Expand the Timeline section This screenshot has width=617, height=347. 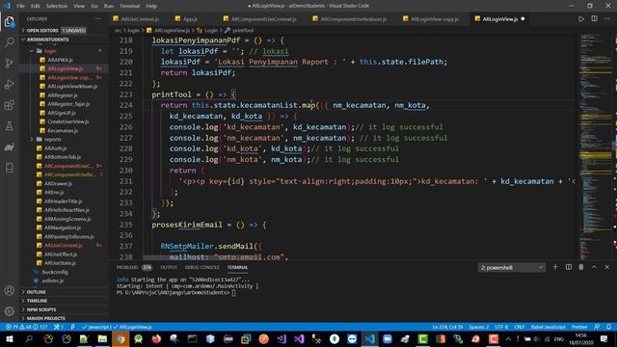point(65,301)
